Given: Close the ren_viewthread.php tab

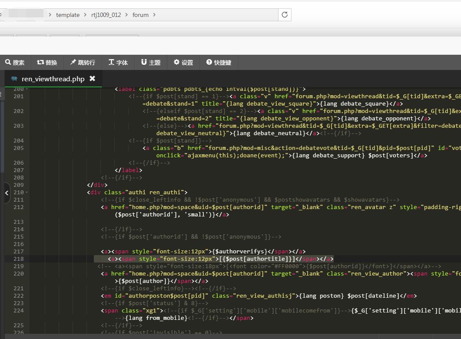Looking at the screenshot, I should click(x=92, y=79).
